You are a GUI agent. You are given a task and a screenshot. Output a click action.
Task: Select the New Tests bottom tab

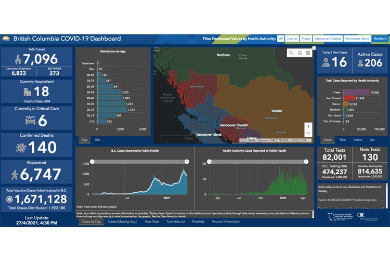[x=152, y=221]
